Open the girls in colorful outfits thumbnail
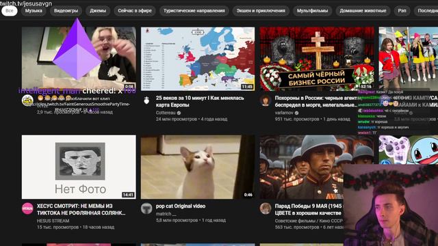The image size is (438, 246). click(x=409, y=59)
